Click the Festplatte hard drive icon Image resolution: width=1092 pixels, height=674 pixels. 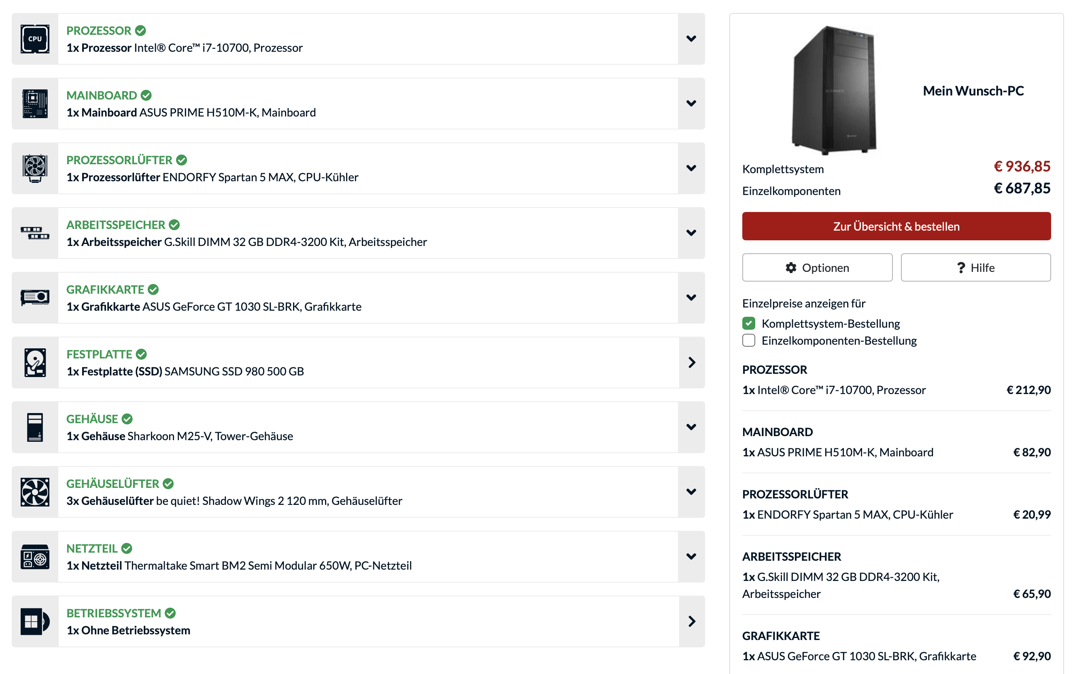point(35,362)
